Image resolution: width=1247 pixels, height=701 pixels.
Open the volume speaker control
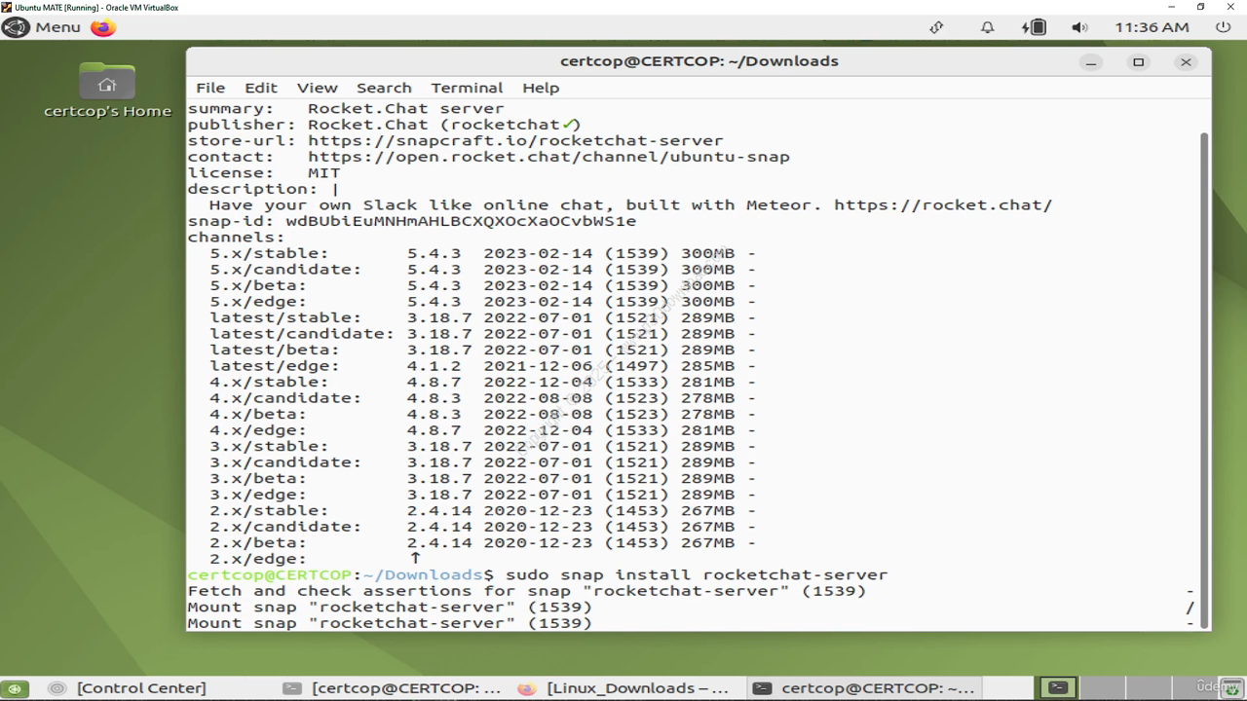1079,27
